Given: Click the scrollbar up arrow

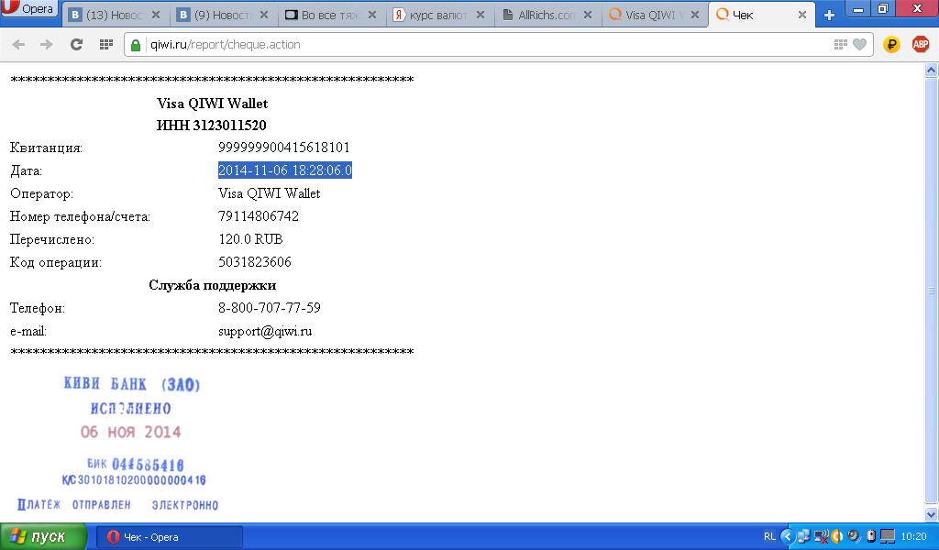Looking at the screenshot, I should tap(932, 70).
